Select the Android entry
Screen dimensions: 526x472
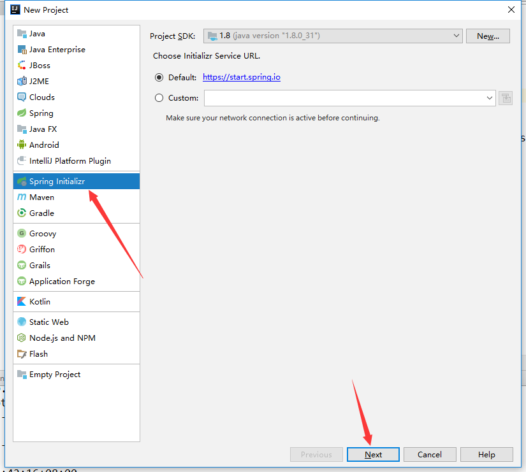coord(77,145)
